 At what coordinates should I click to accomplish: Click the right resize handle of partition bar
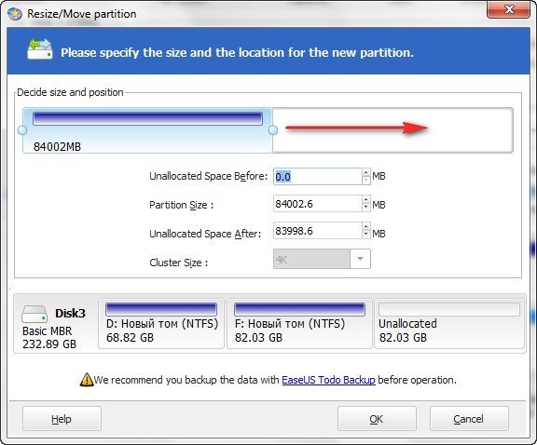[273, 130]
